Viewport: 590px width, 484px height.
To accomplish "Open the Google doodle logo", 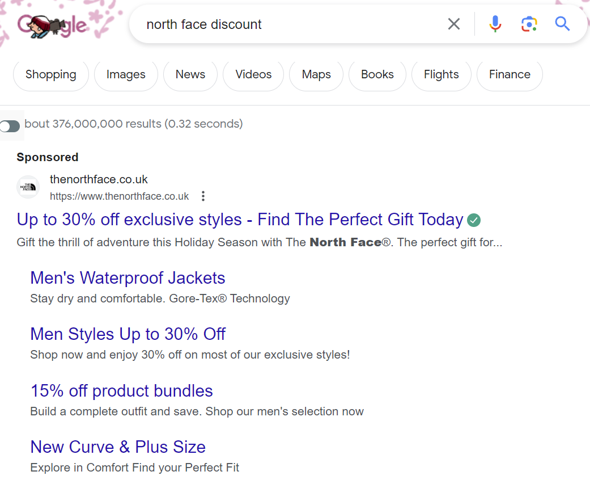I will (52, 26).
